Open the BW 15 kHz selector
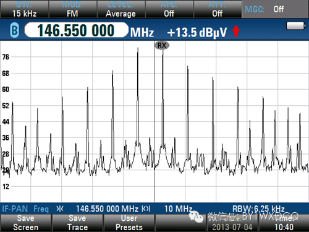Viewport: 309px width, 232px height. [24, 9]
